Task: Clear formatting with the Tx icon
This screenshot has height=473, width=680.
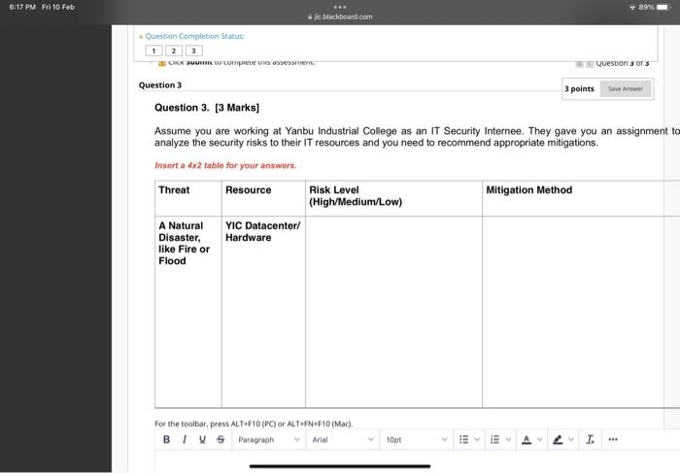Action: (590, 439)
